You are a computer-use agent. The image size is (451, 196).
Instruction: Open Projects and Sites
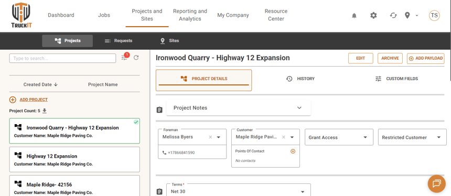pos(147,15)
